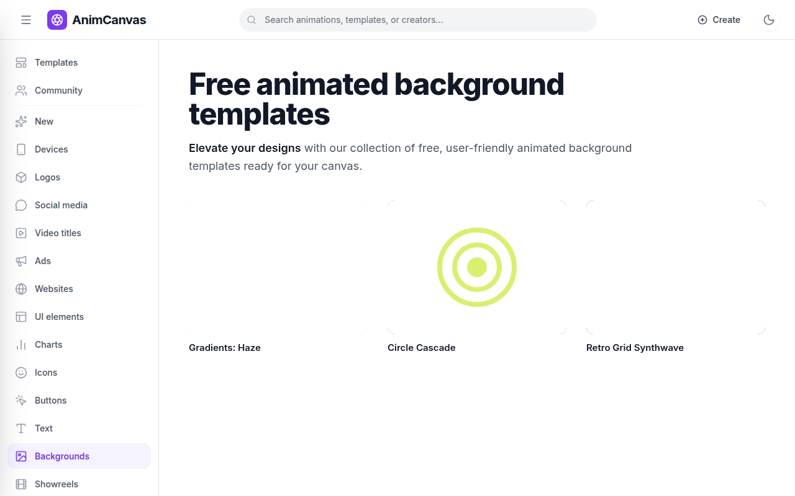The height and width of the screenshot is (496, 795).
Task: Click the AnimCanvas purple logo icon
Action: pyautogui.click(x=57, y=20)
